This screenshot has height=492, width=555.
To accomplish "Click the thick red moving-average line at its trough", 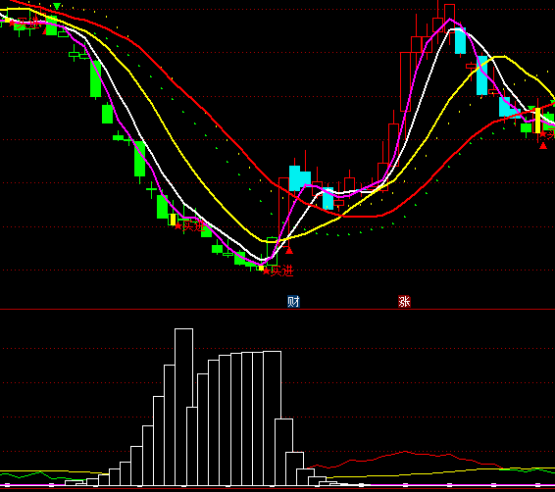I will [x=361, y=217].
